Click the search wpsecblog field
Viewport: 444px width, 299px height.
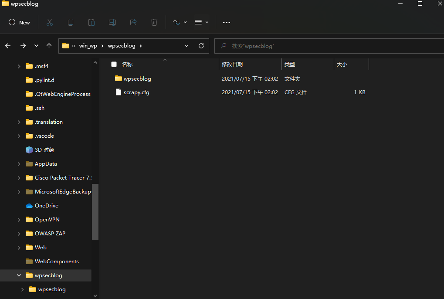point(329,46)
